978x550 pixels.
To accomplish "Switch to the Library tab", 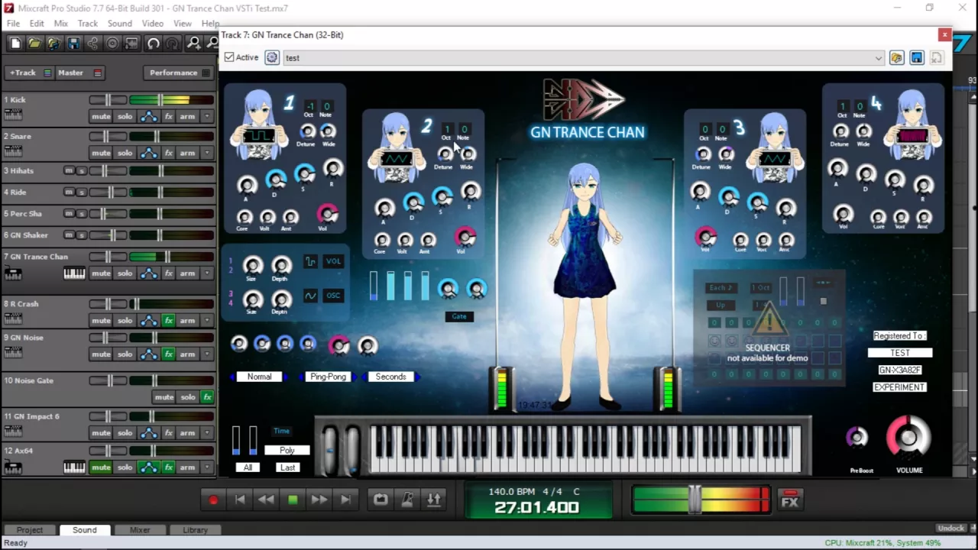I will [195, 529].
